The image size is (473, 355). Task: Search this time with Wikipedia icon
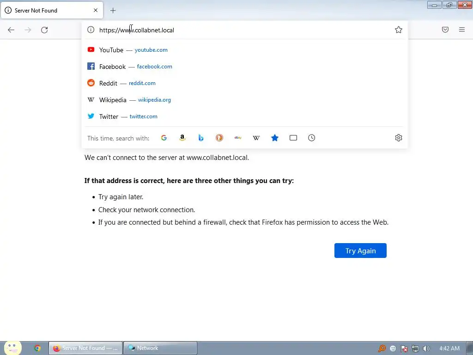pyautogui.click(x=256, y=138)
